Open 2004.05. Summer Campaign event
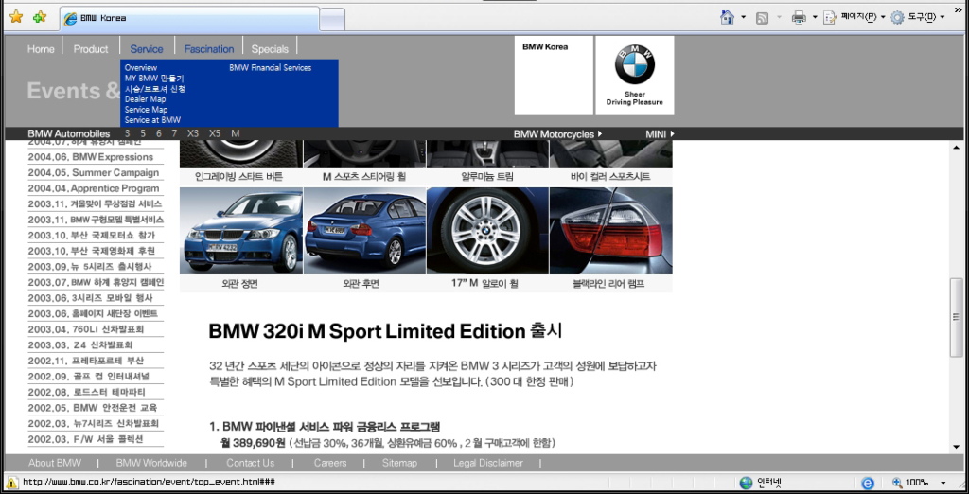 click(94, 172)
